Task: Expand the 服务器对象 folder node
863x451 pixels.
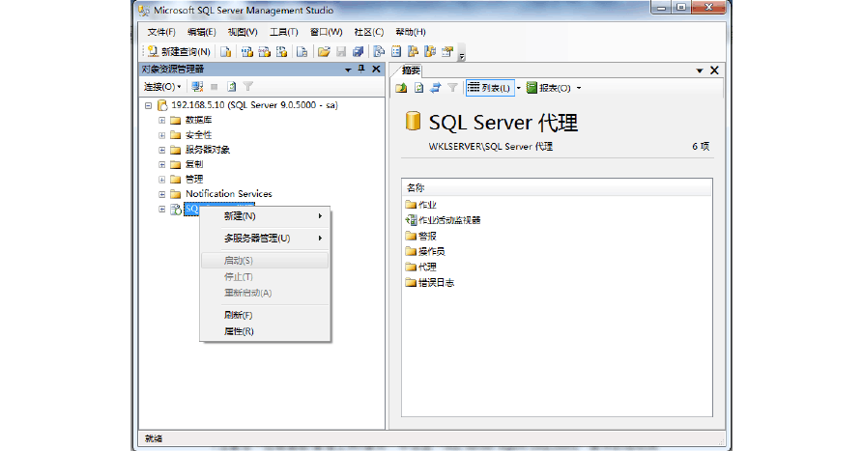Action: (x=161, y=150)
